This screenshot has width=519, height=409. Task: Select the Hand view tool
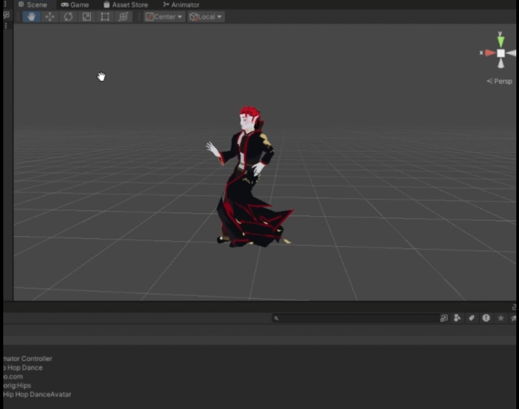[32, 16]
